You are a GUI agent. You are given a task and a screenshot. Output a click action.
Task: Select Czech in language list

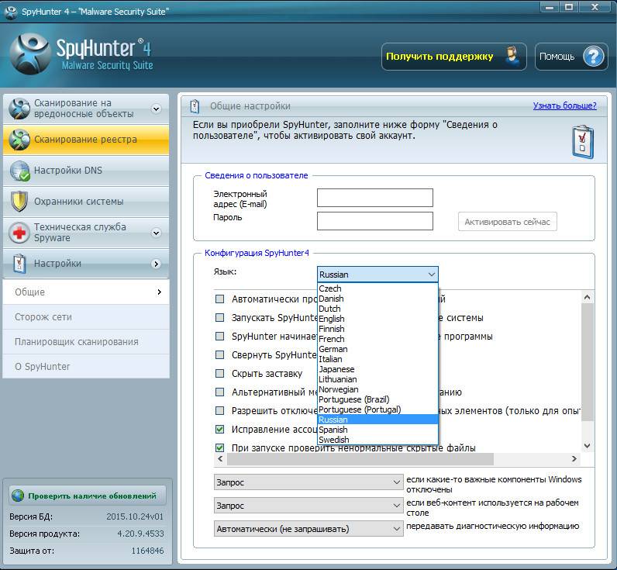(x=377, y=288)
